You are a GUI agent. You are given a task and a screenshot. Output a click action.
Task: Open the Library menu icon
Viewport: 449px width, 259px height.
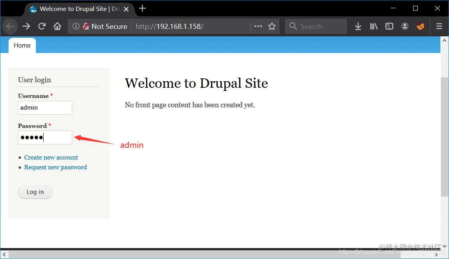pos(374,27)
